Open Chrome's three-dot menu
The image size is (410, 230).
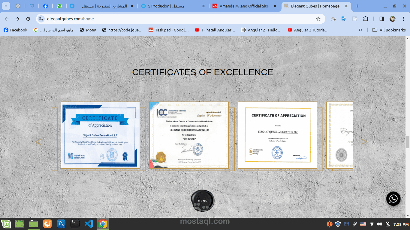point(403,19)
